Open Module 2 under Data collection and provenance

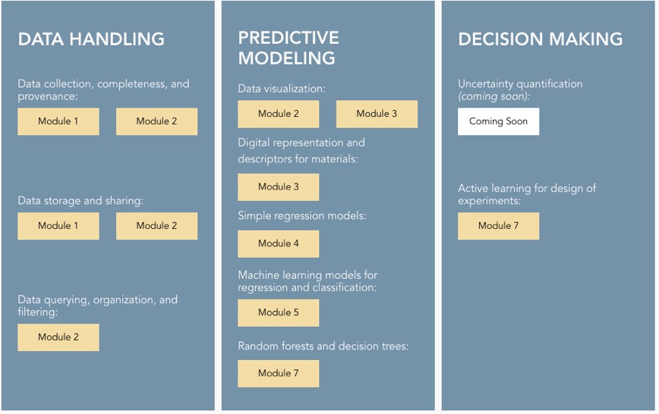pyautogui.click(x=156, y=121)
